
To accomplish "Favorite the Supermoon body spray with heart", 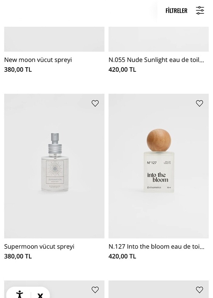I will (x=95, y=103).
